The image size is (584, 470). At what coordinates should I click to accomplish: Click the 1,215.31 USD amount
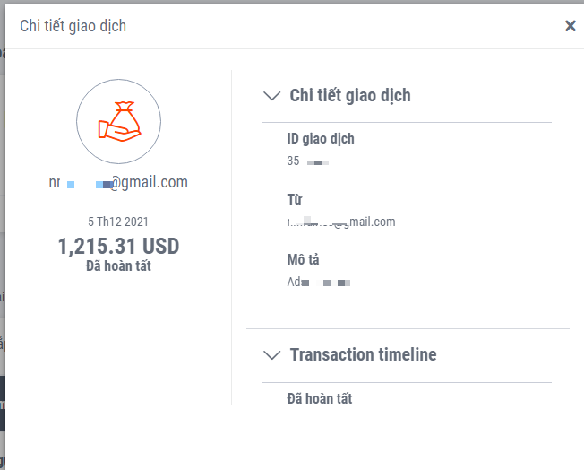[x=118, y=247]
